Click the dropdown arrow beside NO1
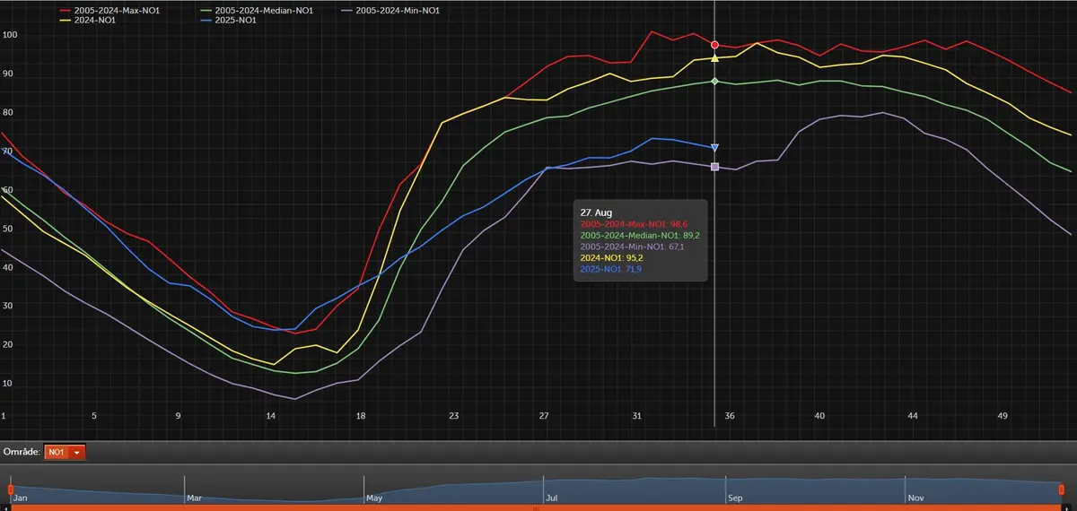The image size is (1077, 511). coord(78,453)
